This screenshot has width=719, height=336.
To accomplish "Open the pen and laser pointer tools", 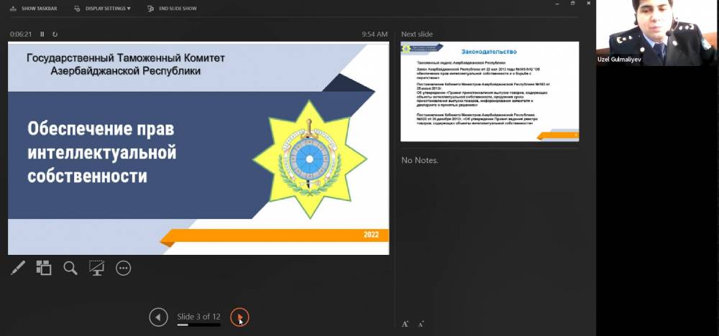I will 18,268.
